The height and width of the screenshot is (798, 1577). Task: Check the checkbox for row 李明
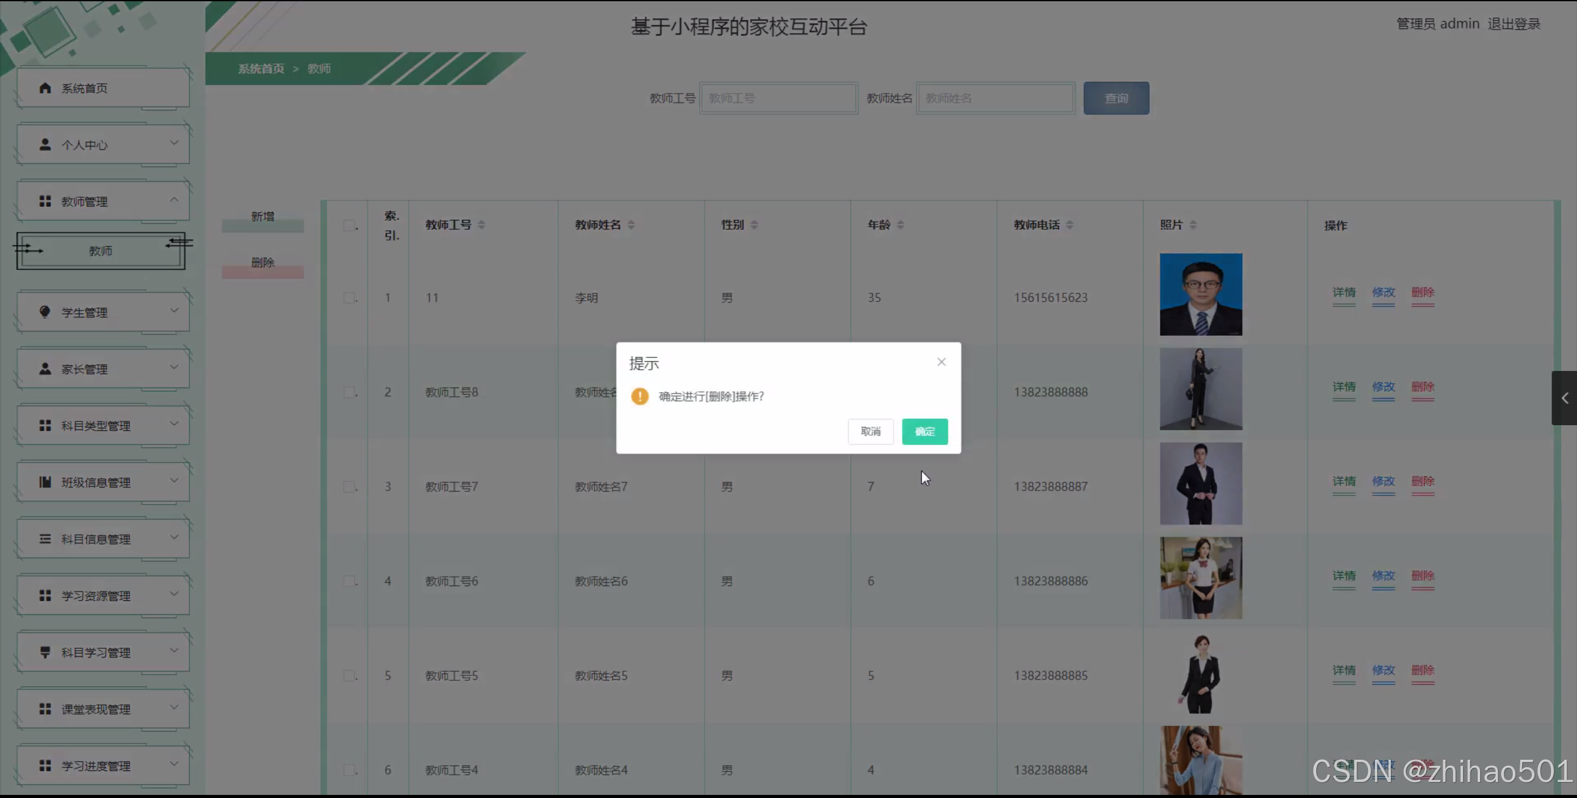pos(349,298)
